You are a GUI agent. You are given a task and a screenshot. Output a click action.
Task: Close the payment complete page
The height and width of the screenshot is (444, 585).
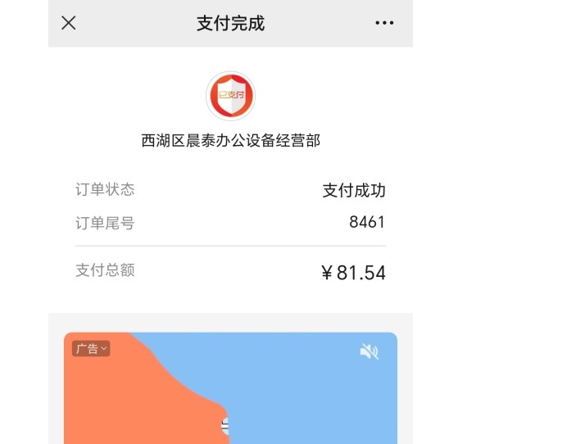pos(69,23)
